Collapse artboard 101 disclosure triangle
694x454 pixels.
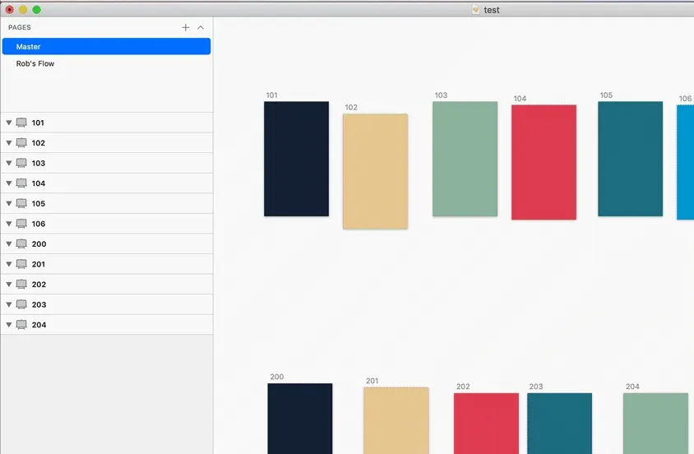point(9,123)
